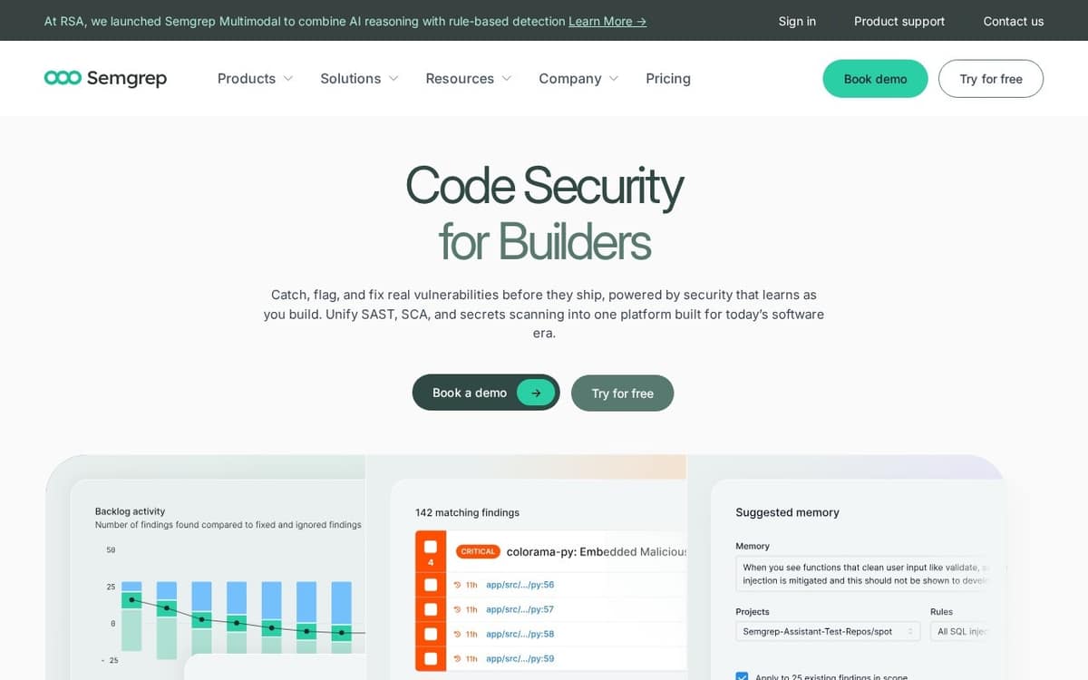1088x680 pixels.
Task: Tick the colorama-py group checkbox
Action: click(x=431, y=547)
